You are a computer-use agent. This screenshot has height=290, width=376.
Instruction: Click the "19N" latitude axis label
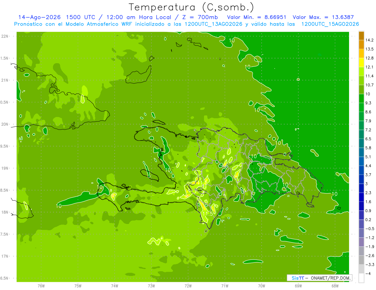tap(5, 168)
